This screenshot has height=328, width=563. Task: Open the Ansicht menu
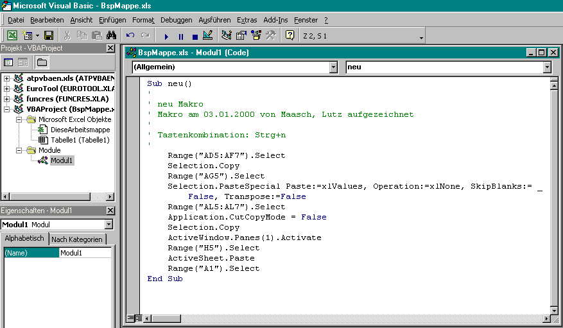pos(81,20)
